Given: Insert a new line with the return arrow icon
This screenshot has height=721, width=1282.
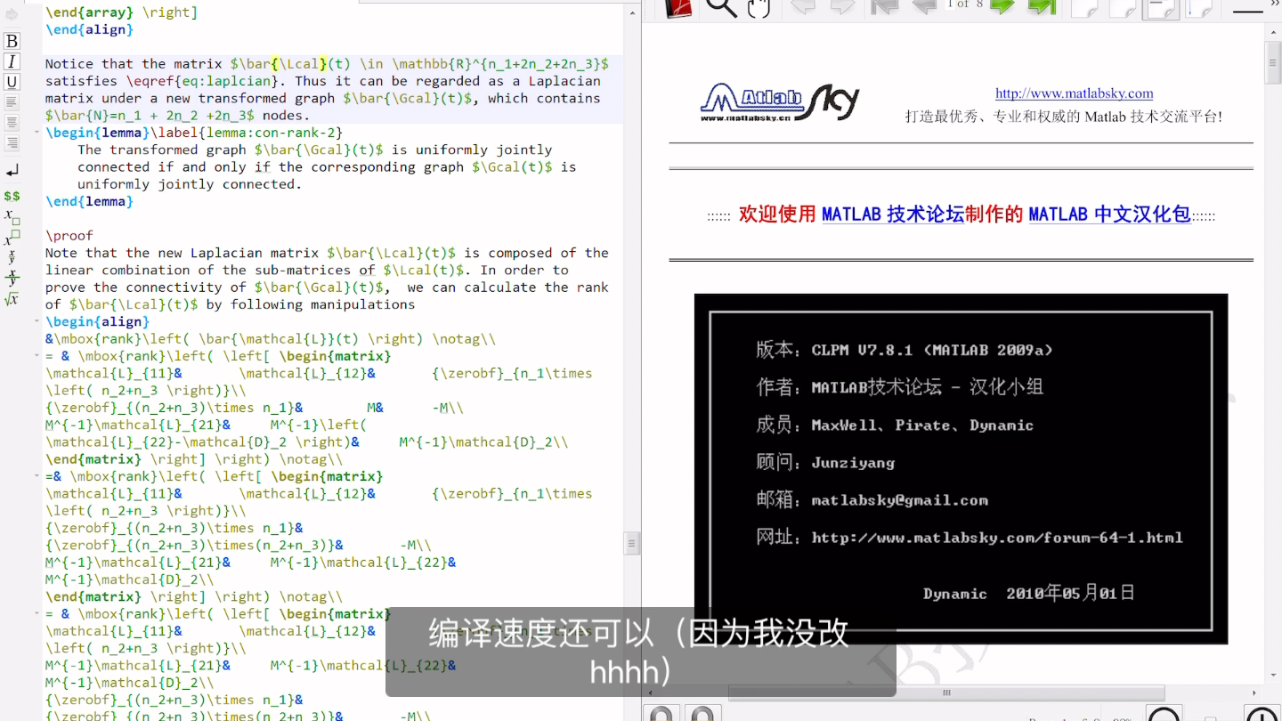Looking at the screenshot, I should (x=12, y=170).
